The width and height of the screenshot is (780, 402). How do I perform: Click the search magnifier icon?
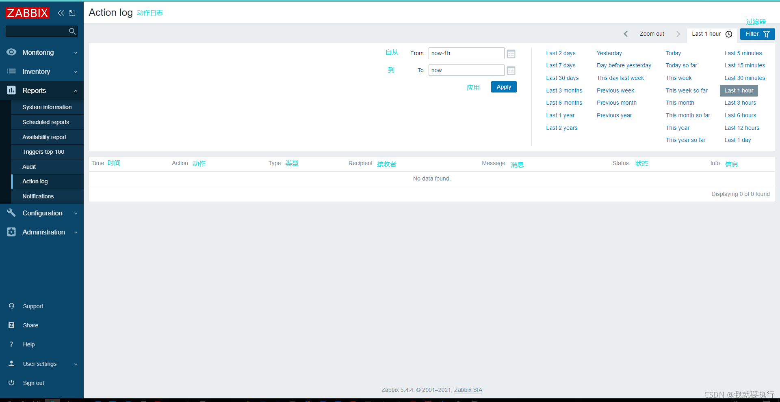click(72, 31)
